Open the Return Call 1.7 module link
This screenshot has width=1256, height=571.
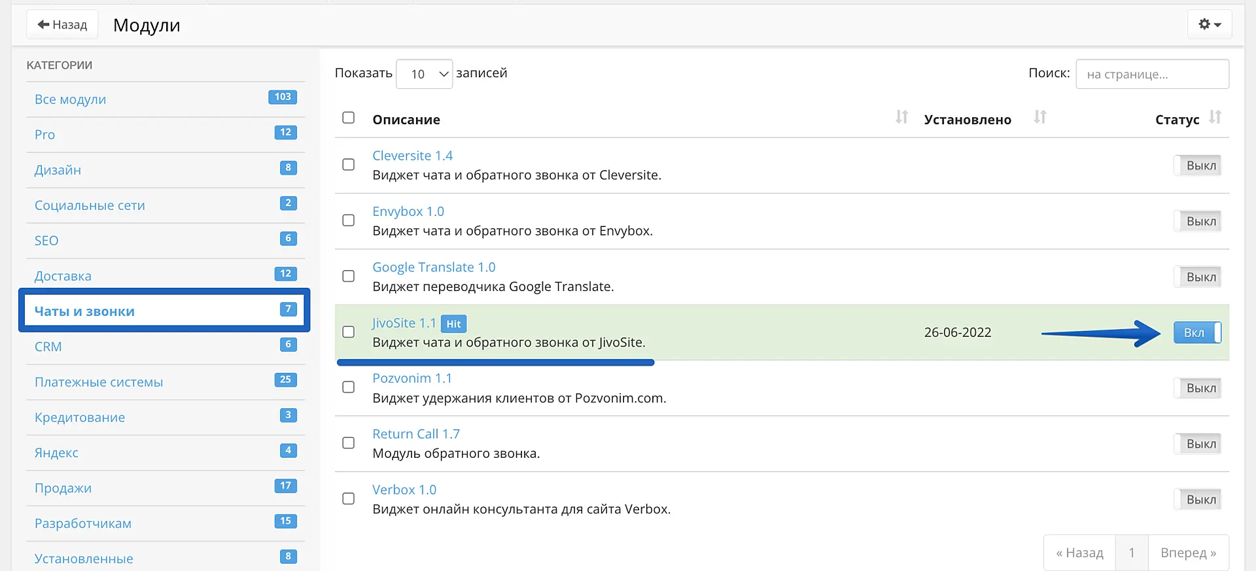point(416,434)
